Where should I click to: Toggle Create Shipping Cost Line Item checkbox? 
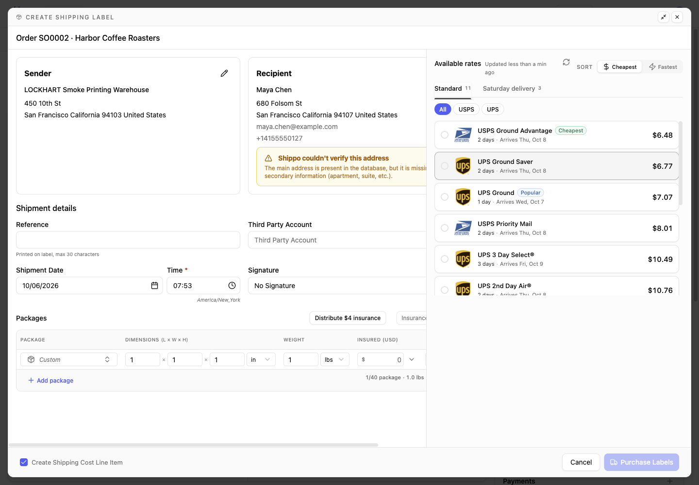click(24, 462)
